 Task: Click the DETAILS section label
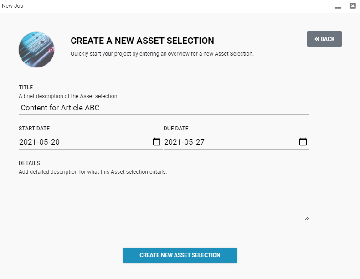pyautogui.click(x=29, y=163)
